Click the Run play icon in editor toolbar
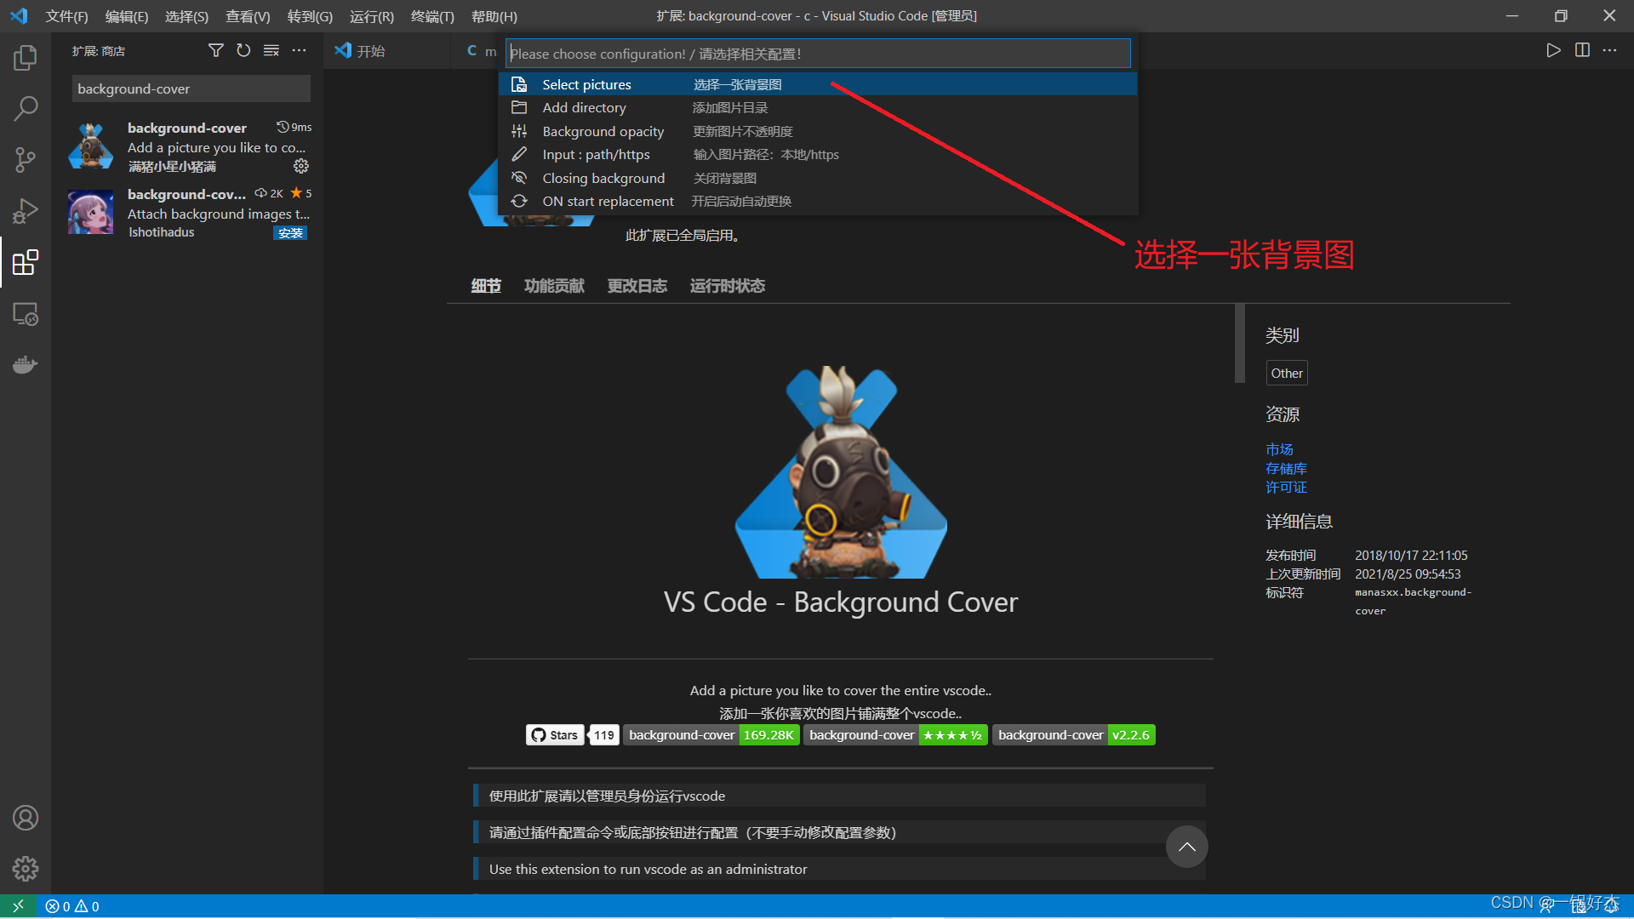Screen dimensions: 1634x919 (1553, 50)
